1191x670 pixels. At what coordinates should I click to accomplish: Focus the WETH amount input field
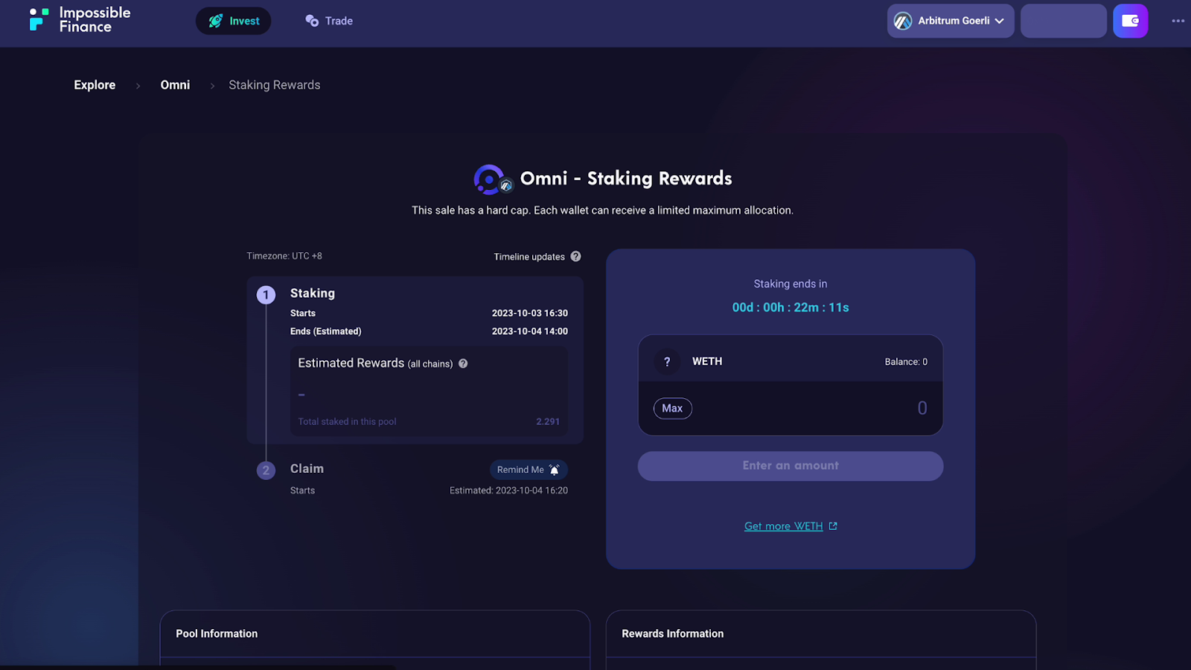click(x=791, y=408)
